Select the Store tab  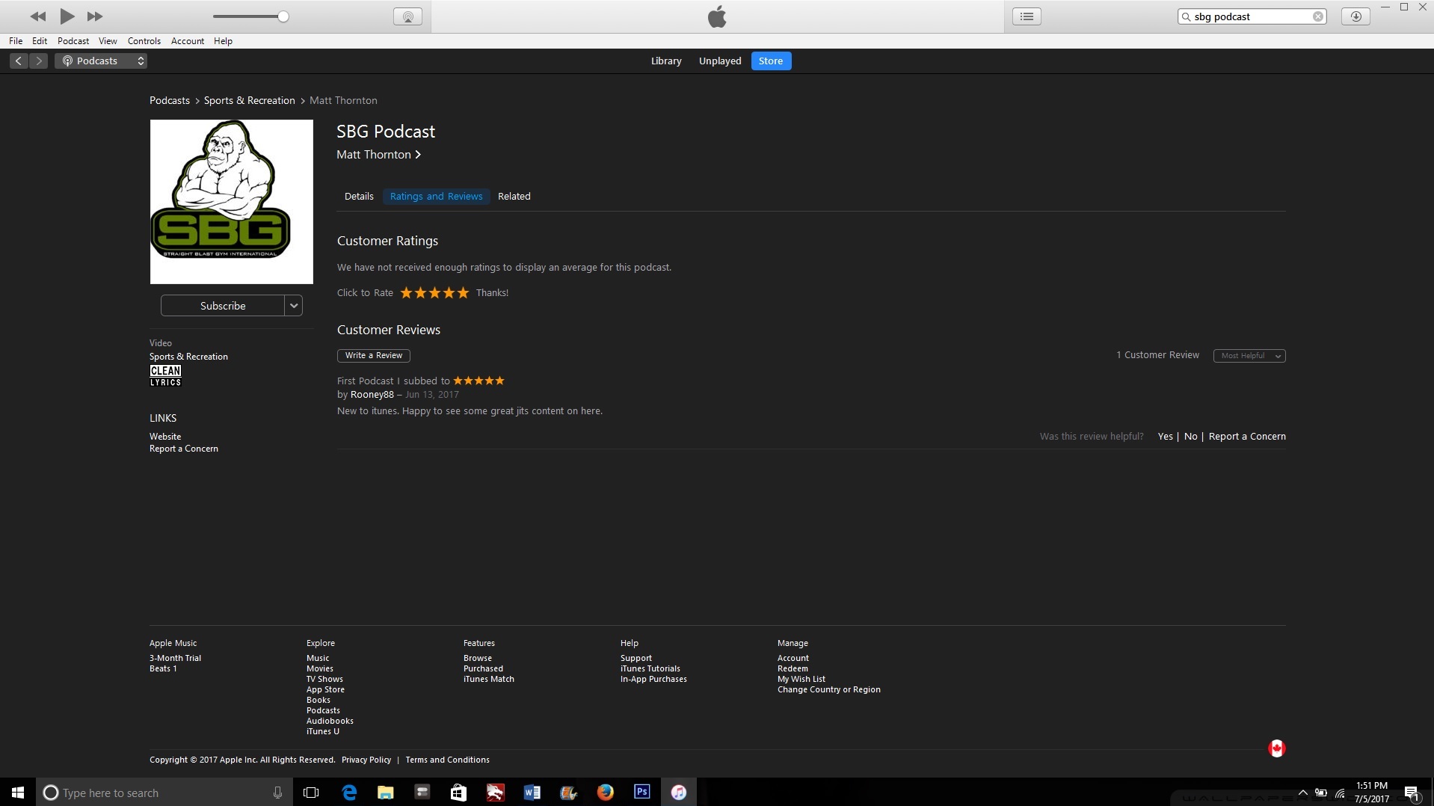tap(771, 61)
